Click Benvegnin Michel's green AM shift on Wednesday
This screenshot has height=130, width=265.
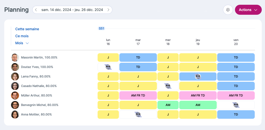click(x=168, y=105)
